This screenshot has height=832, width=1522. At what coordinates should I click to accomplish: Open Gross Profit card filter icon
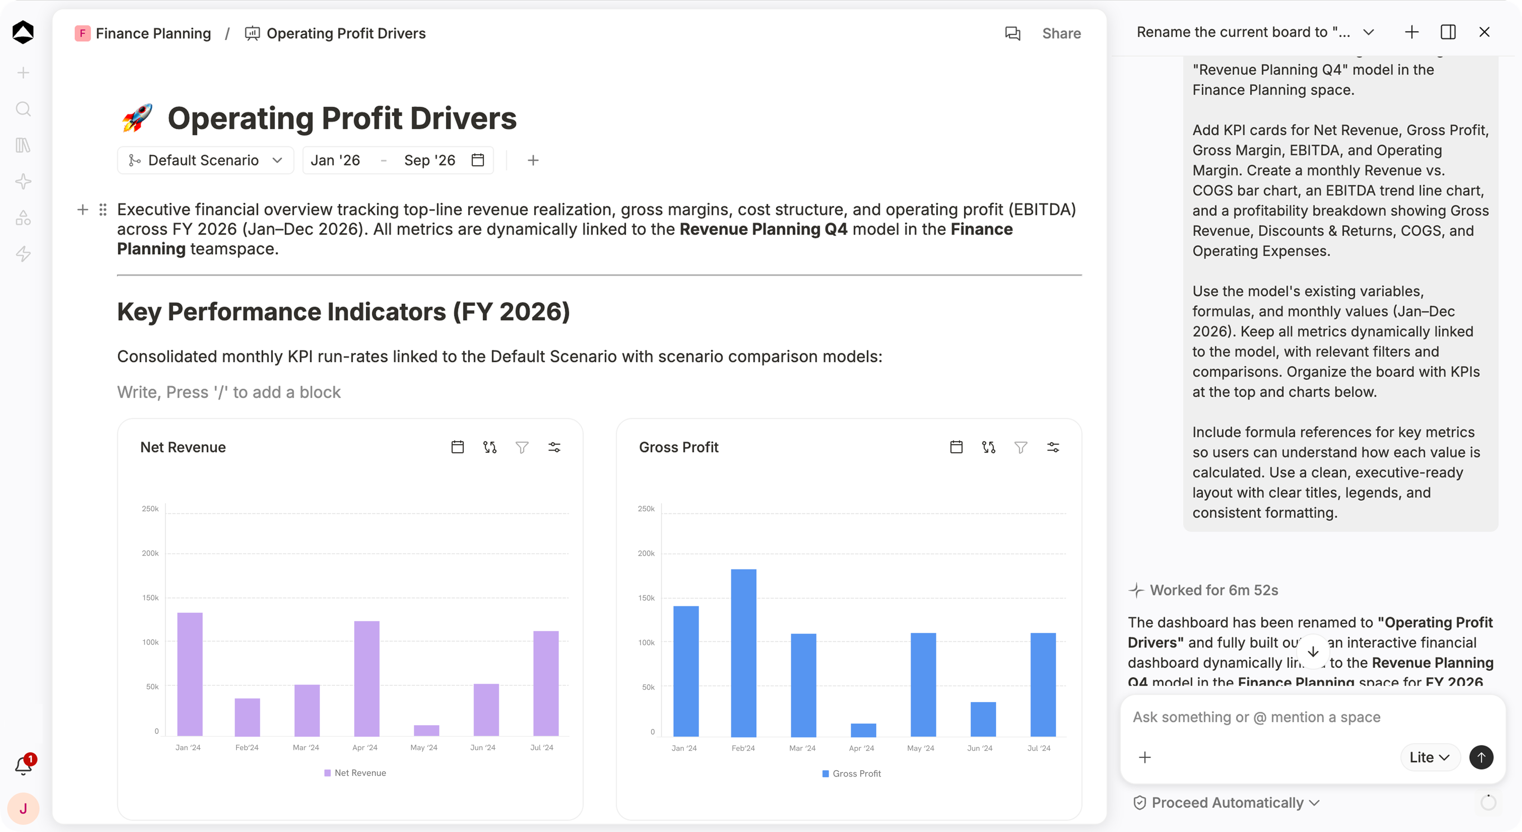[x=1020, y=447]
